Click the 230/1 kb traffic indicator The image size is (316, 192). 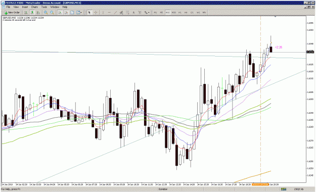point(299,189)
